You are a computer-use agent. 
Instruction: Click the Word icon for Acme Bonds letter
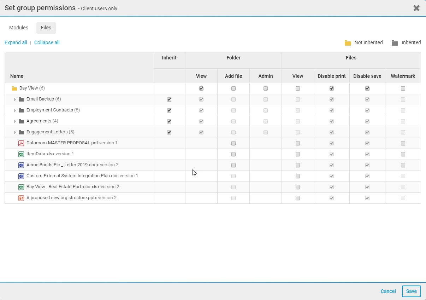tap(21, 165)
